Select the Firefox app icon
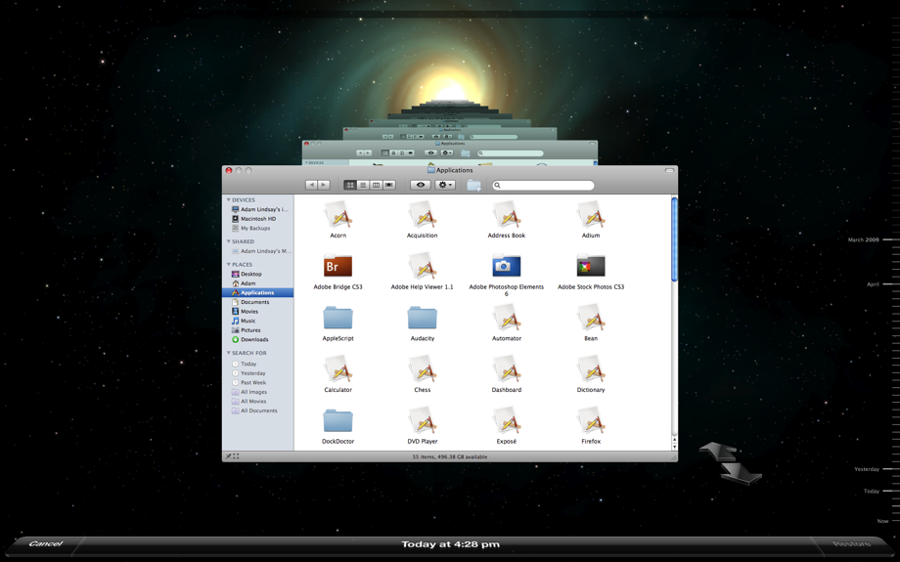 [591, 421]
